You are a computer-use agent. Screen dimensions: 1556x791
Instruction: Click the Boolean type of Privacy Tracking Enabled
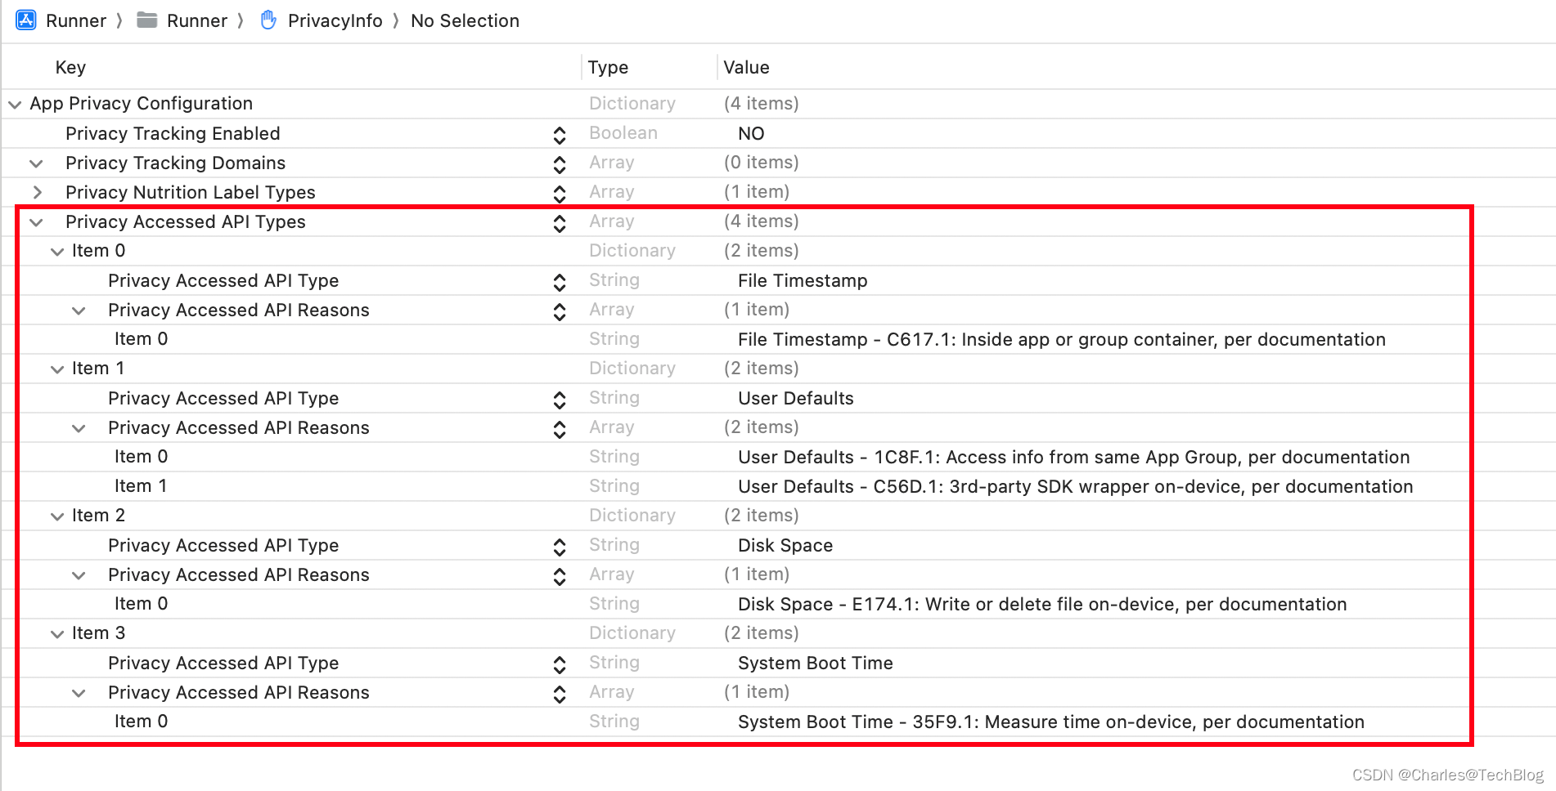[x=623, y=132]
